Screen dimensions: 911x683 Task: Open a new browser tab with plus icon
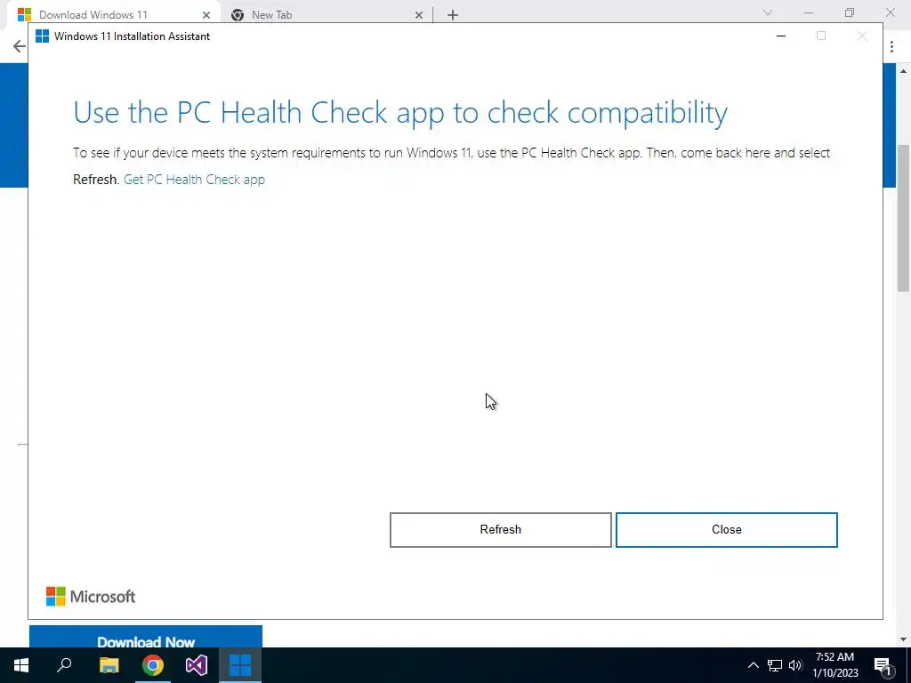[x=453, y=15]
